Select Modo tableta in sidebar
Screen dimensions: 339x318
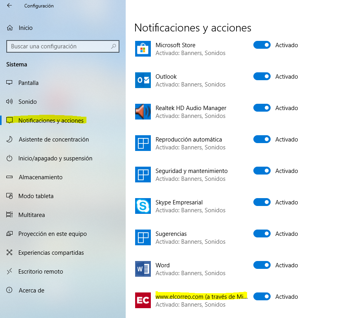36,196
